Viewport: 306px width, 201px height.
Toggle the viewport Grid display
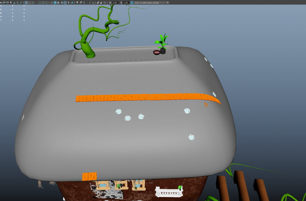point(26,2)
